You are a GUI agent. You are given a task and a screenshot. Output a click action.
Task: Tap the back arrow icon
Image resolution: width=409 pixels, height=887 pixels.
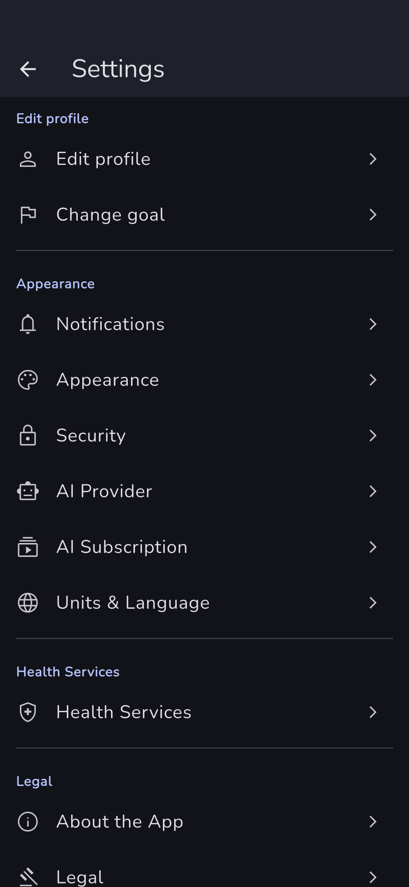tap(28, 69)
